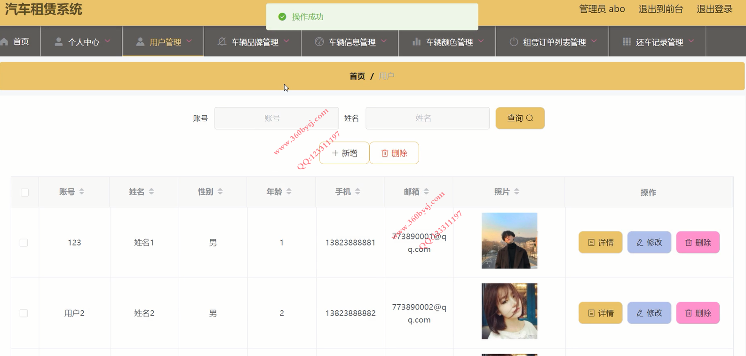This screenshot has height=356, width=746.
Task: Click 汽车租赁系统 title
Action: tap(44, 9)
